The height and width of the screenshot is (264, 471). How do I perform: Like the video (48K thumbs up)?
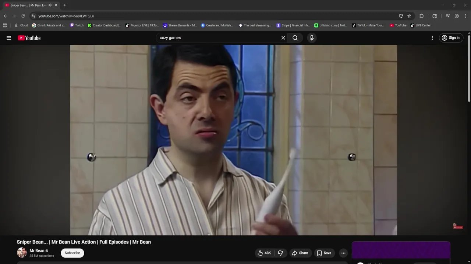pos(264,253)
